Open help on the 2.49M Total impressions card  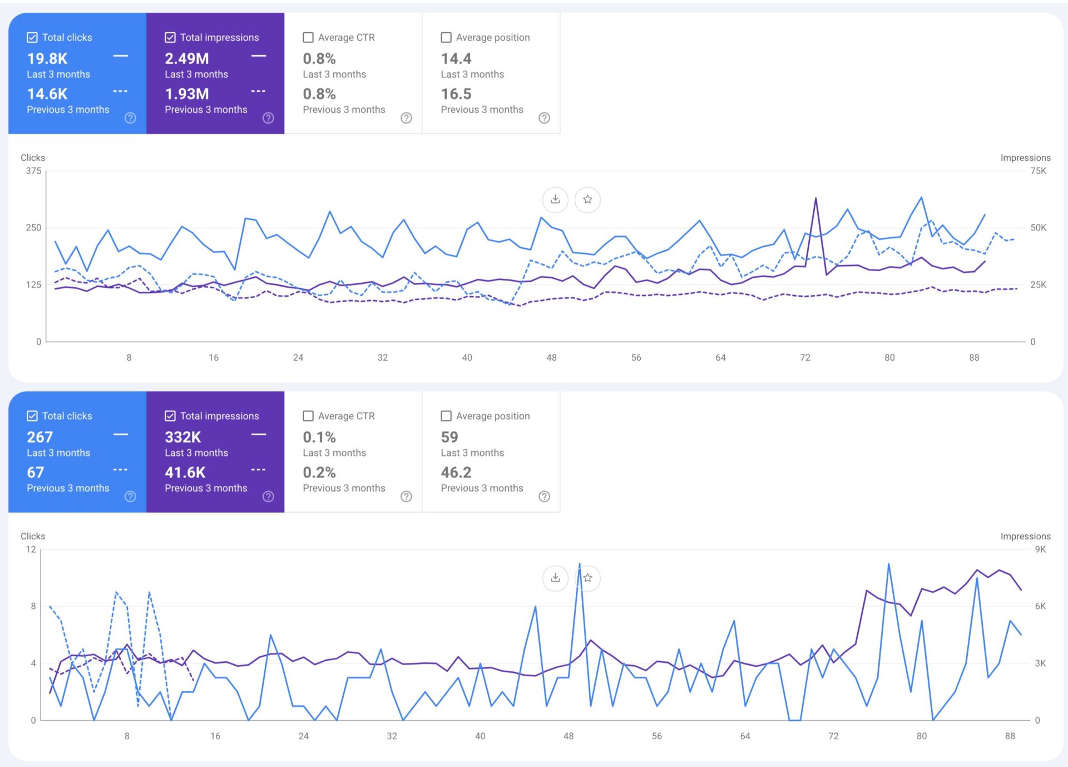pos(268,118)
